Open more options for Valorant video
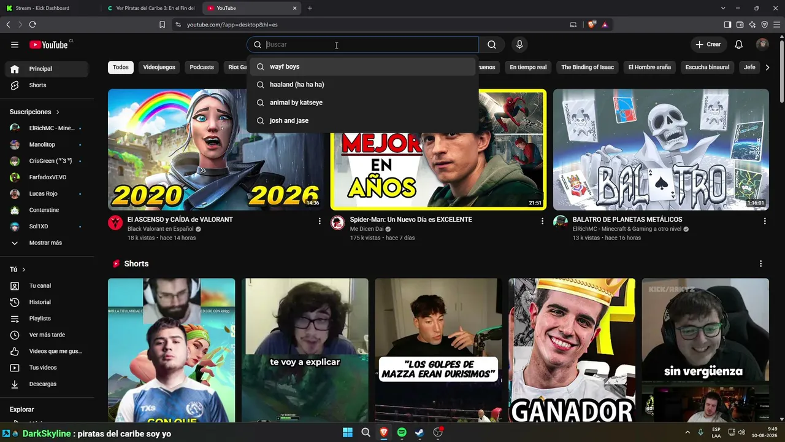 [320, 221]
